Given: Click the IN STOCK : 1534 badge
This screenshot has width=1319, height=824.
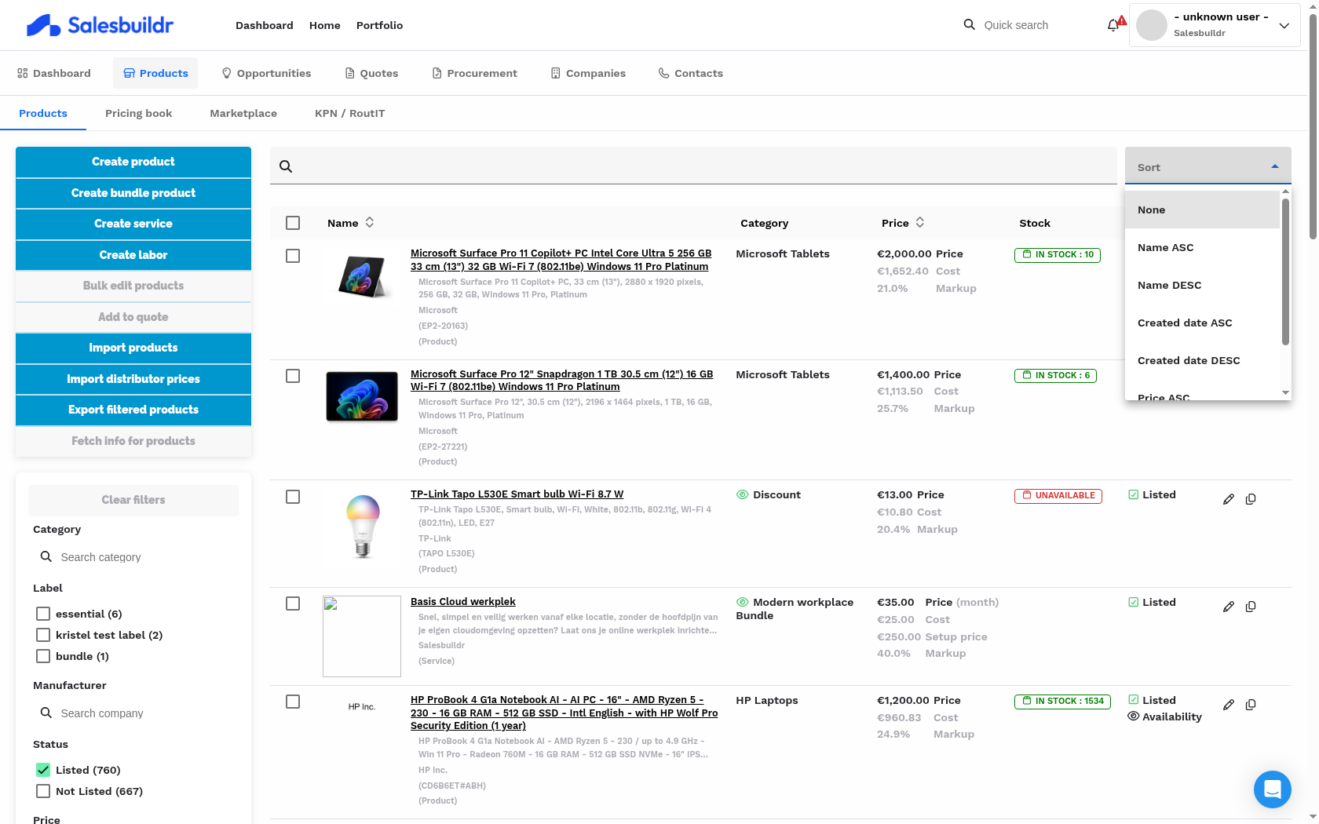Looking at the screenshot, I should (x=1062, y=702).
